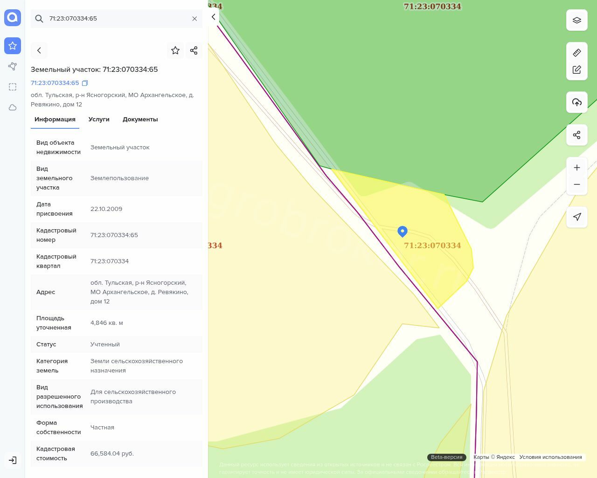Zoom in the map with plus

tap(577, 168)
